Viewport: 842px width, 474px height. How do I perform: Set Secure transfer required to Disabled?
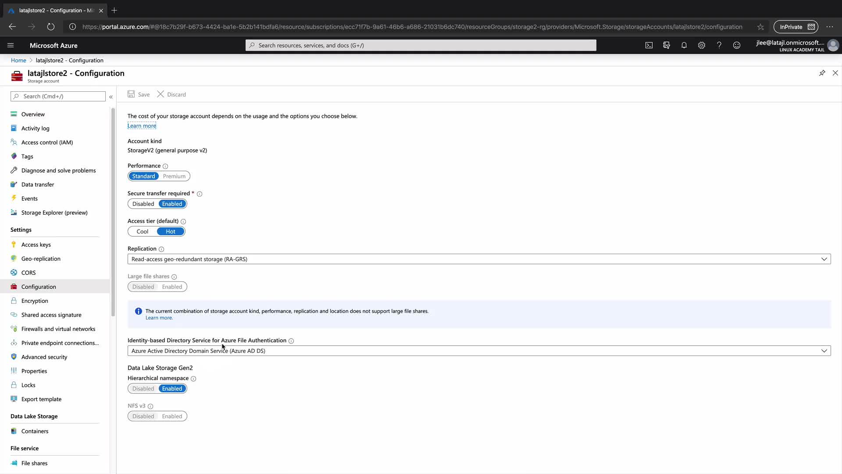click(143, 204)
